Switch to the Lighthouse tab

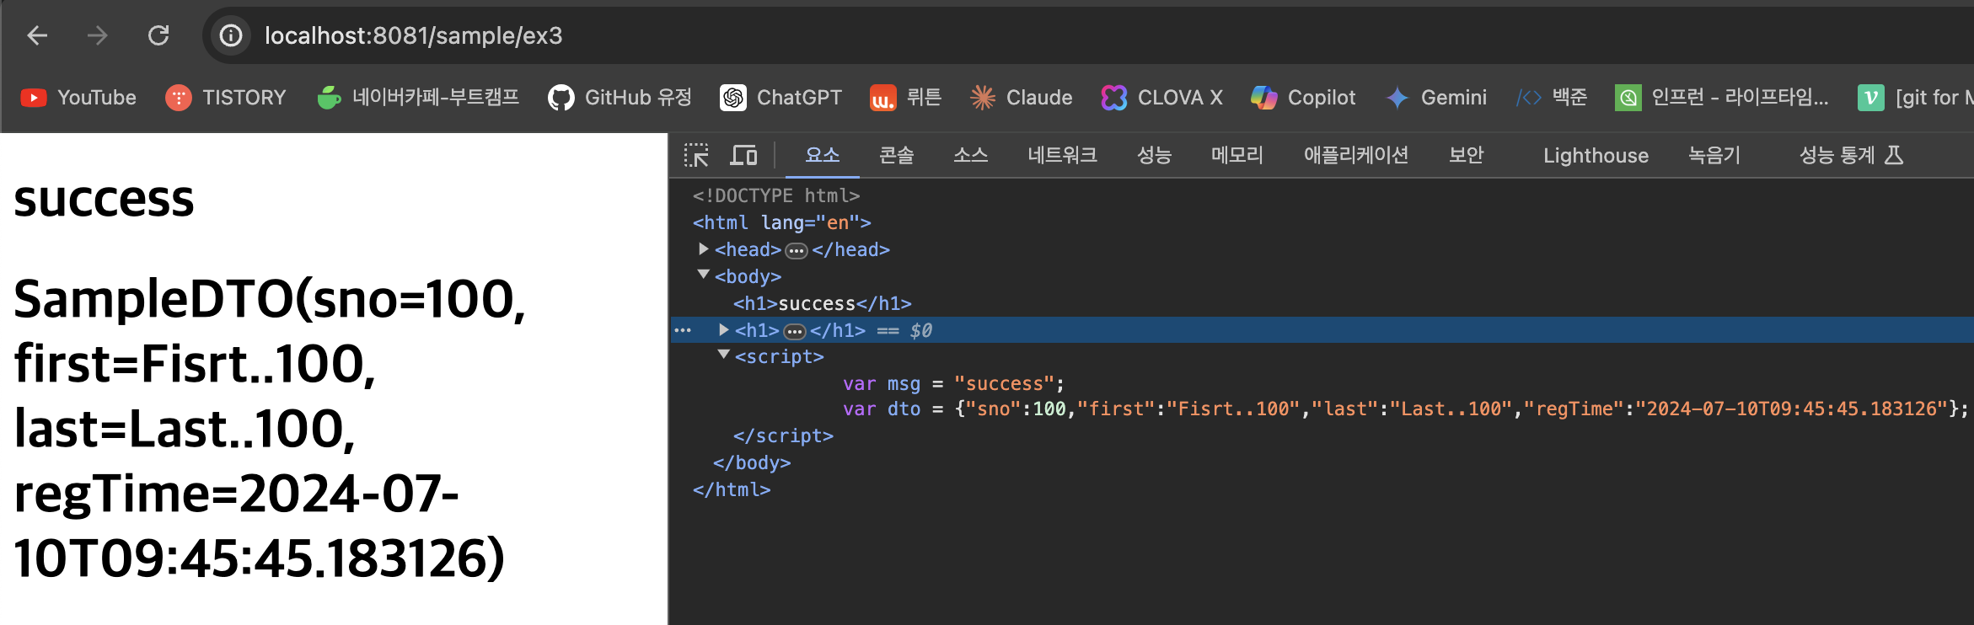point(1596,156)
